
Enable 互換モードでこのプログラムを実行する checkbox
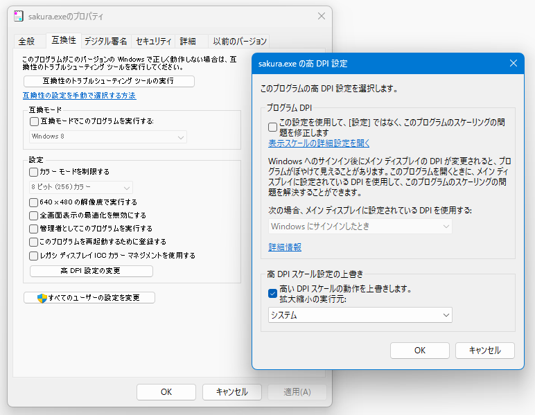tap(35, 121)
